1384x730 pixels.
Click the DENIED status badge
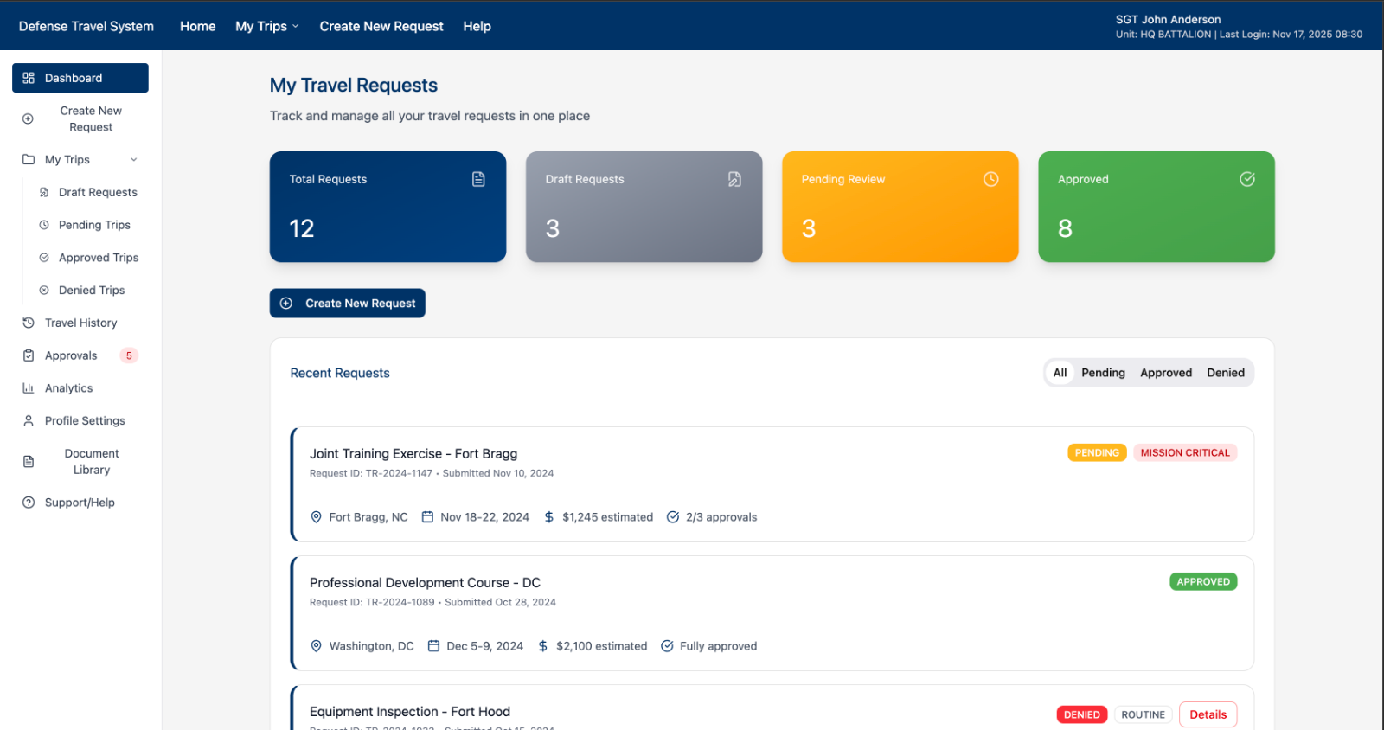point(1082,714)
